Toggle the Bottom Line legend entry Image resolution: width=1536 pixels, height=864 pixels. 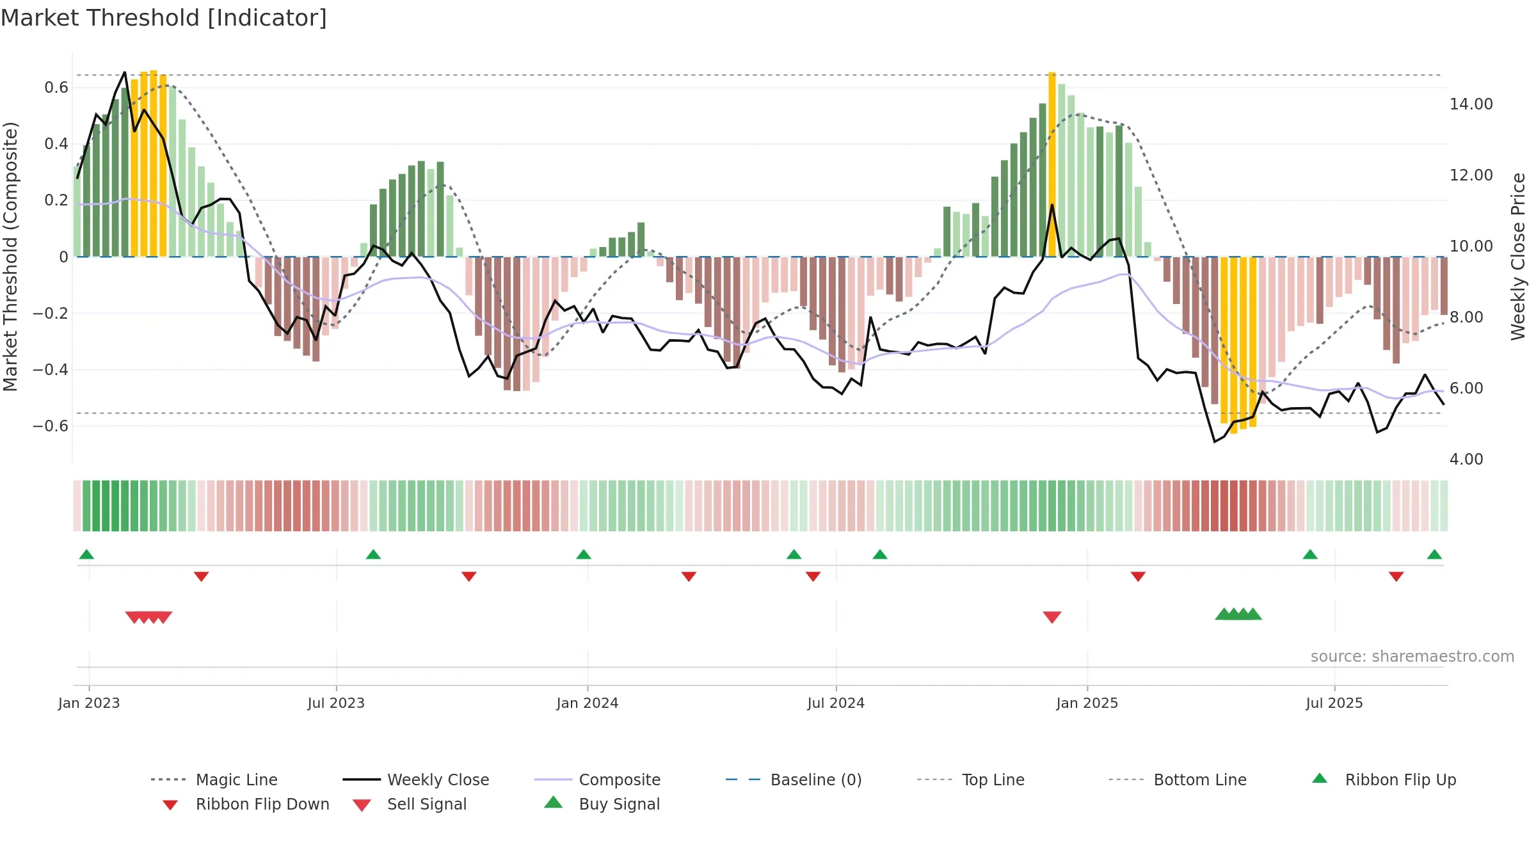[1178, 780]
